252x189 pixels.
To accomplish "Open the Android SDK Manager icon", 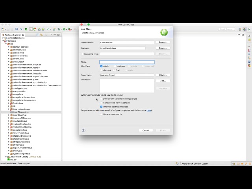I will pos(39,29).
